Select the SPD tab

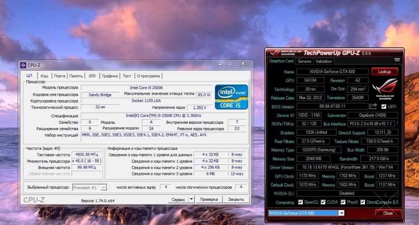coord(92,76)
